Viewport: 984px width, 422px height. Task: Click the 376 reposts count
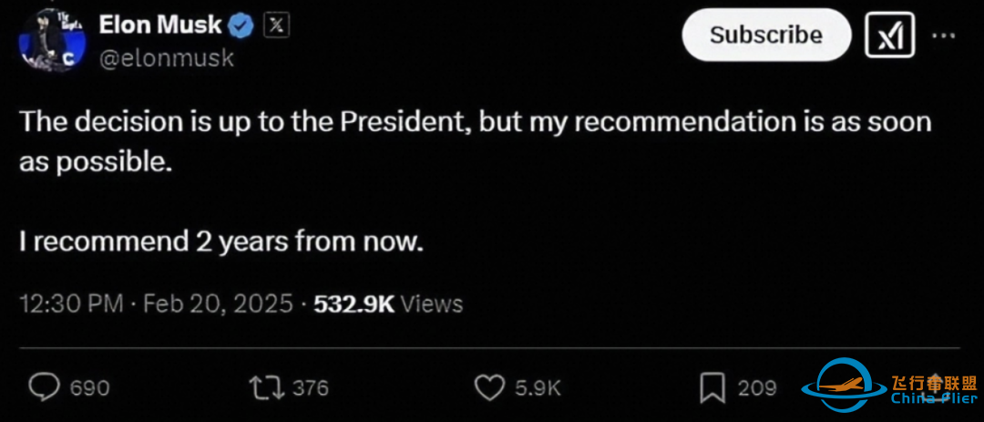pos(310,388)
